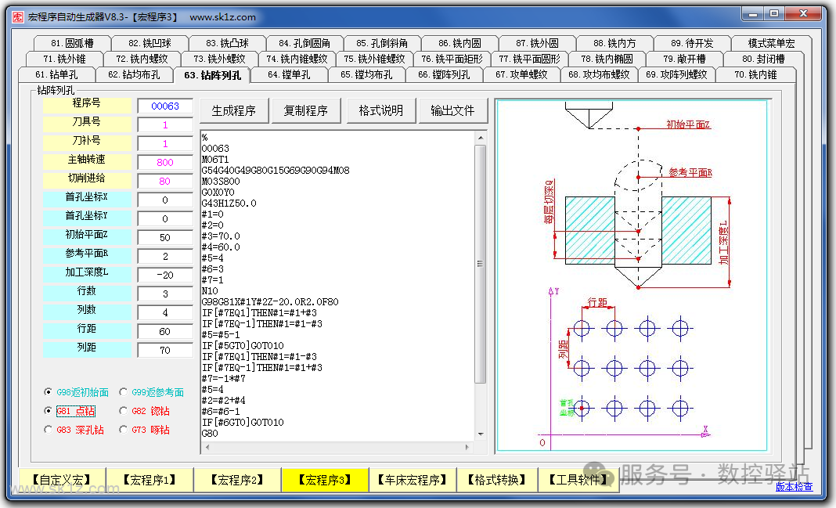Open the 78. 铣内椭圆 tab
Image resolution: width=836 pixels, height=508 pixels.
(x=607, y=59)
